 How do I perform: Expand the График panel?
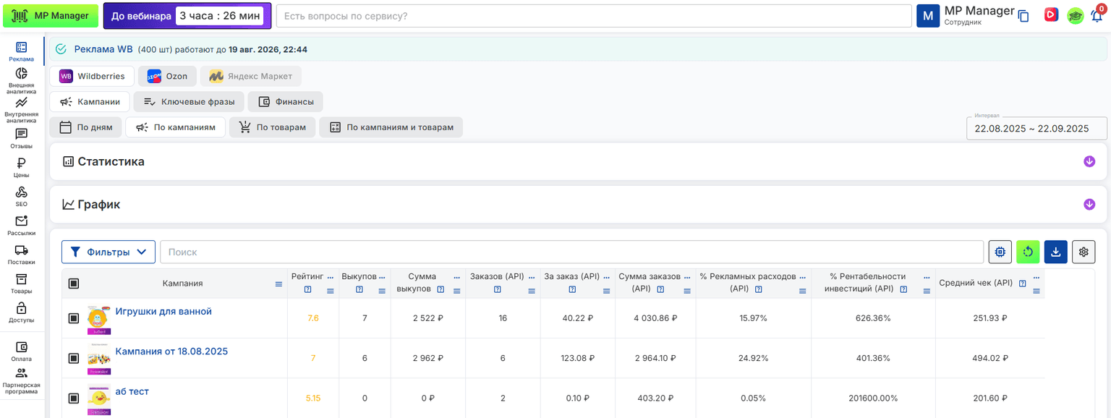[x=1089, y=205]
